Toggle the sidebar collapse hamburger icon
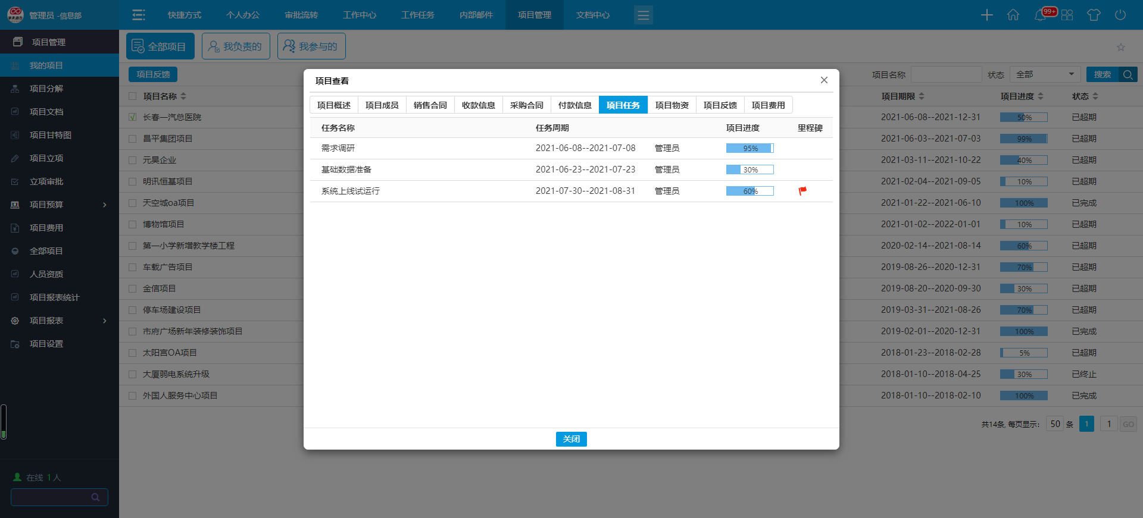 [x=139, y=15]
